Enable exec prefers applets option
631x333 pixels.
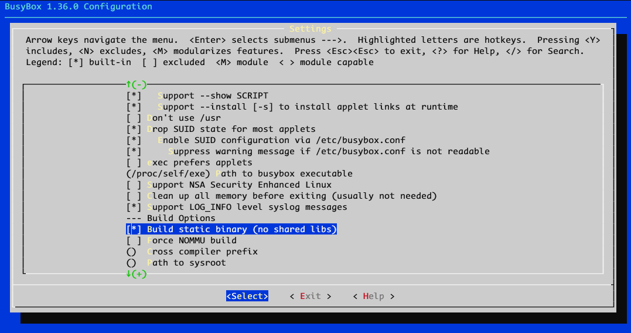(189, 162)
